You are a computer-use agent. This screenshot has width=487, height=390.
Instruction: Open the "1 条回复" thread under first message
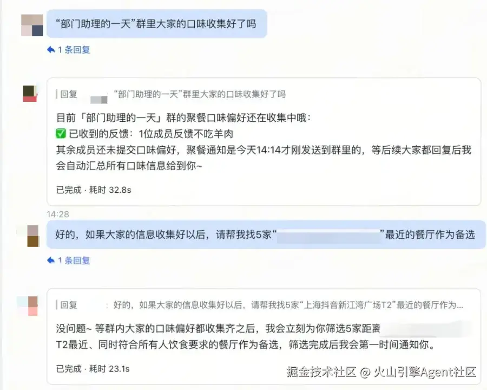[74, 49]
